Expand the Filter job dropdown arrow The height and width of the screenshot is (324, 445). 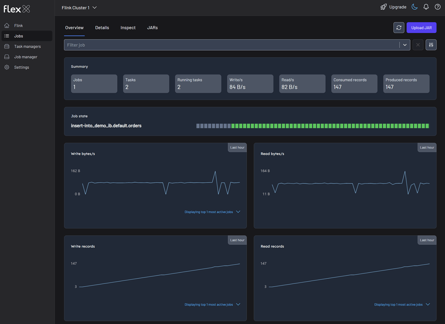pyautogui.click(x=405, y=45)
